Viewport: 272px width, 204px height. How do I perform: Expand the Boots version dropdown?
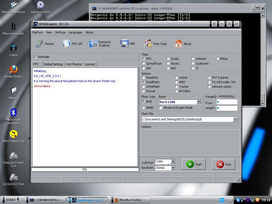point(199,102)
